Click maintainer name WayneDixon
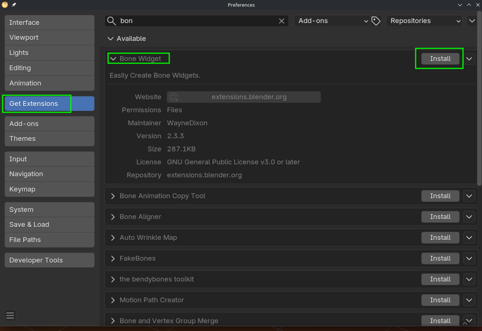The image size is (482, 331). pyautogui.click(x=187, y=123)
